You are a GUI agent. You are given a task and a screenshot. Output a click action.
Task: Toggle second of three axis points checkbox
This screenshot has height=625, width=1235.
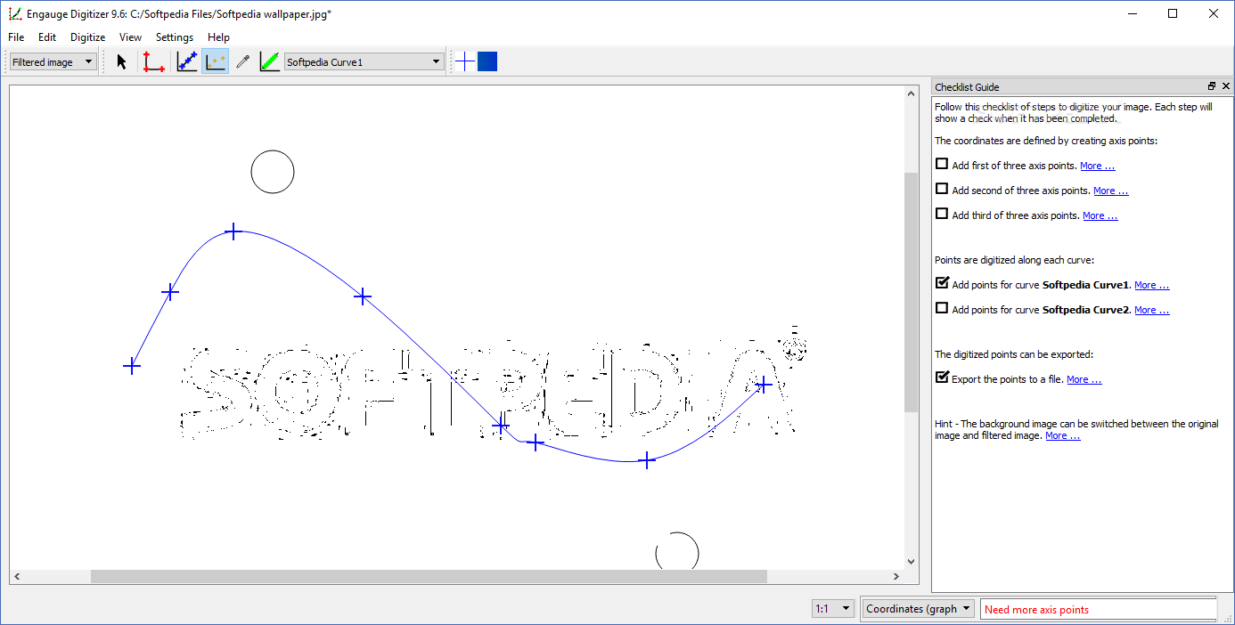click(x=942, y=189)
